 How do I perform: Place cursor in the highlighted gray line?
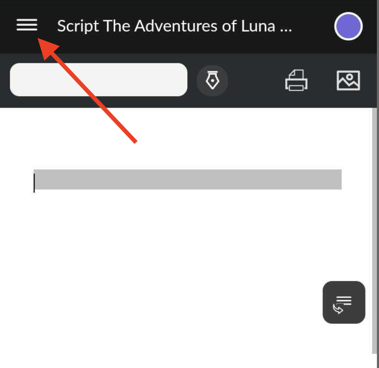click(x=187, y=179)
